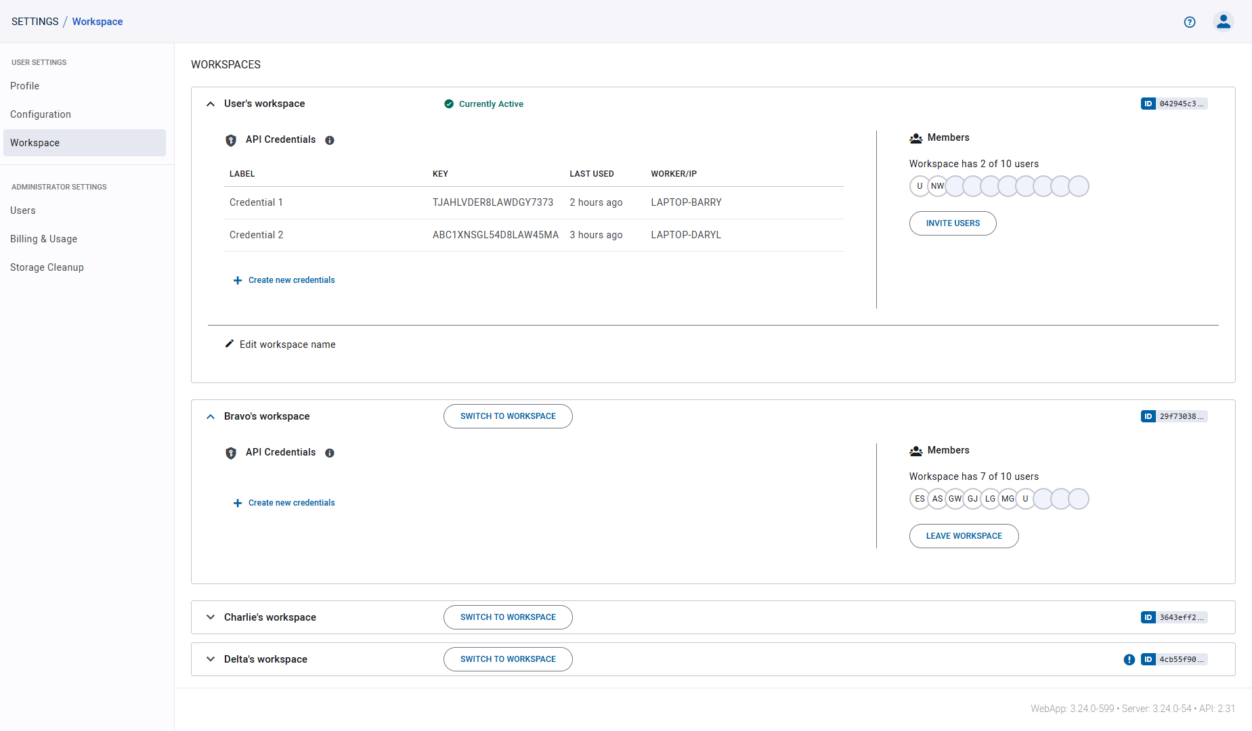Click Leave Workspace in Bravo's workspace

tap(964, 535)
